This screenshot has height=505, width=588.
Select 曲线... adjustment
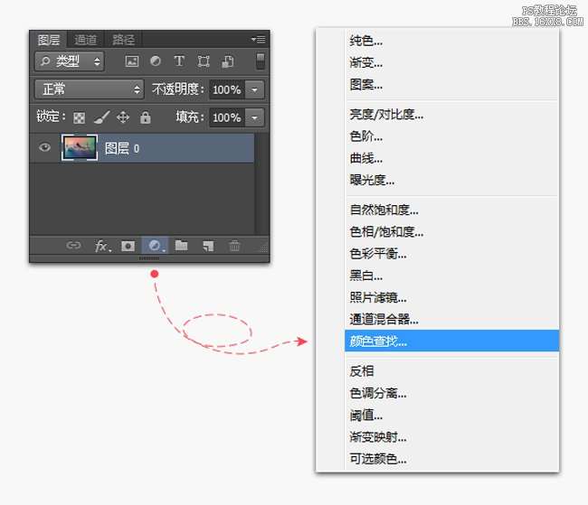[451, 158]
